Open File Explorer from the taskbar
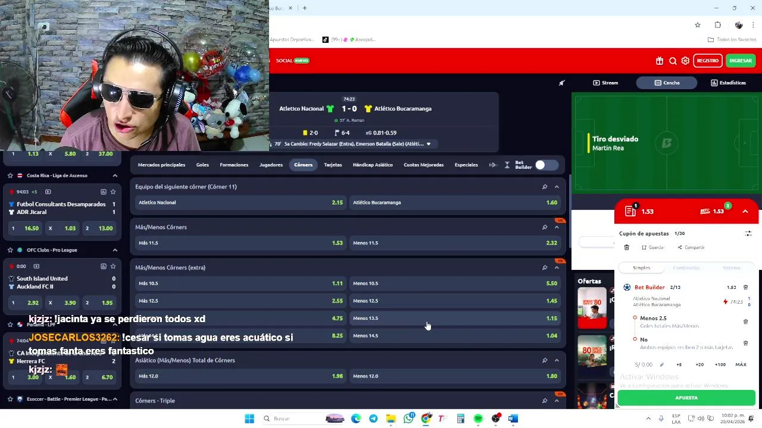The width and height of the screenshot is (762, 428). [391, 418]
